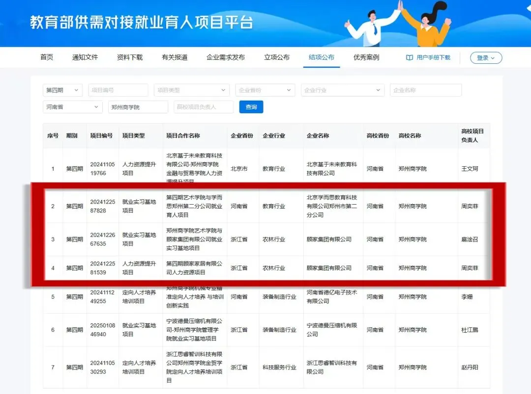Expand the 企业省份 dropdown
Viewport: 531px width, 394px height.
pyautogui.click(x=265, y=90)
